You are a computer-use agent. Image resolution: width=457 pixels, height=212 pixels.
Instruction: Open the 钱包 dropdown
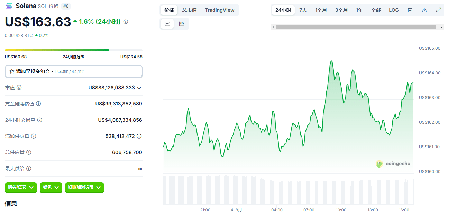tap(51, 187)
